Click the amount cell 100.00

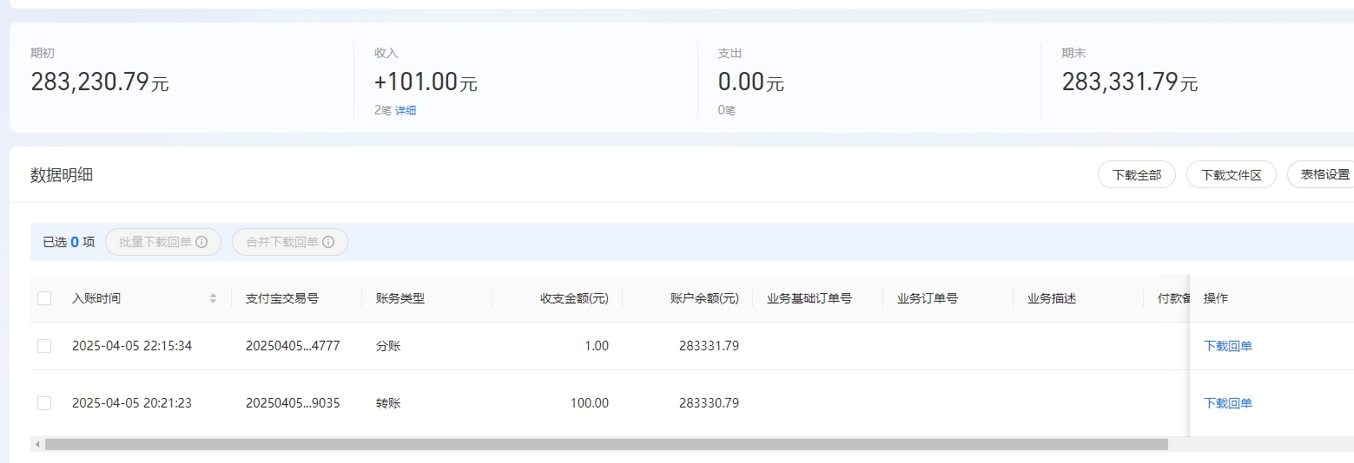point(590,403)
